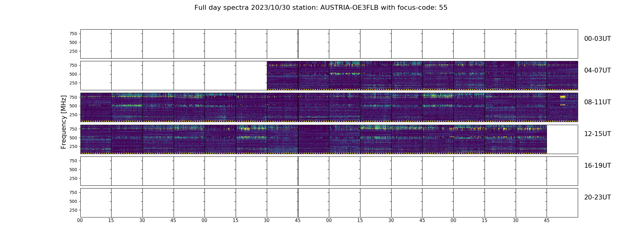Screen dimensions: 642x244
Task: Click the Frequency [MHz] axis label
Action: tap(64, 122)
